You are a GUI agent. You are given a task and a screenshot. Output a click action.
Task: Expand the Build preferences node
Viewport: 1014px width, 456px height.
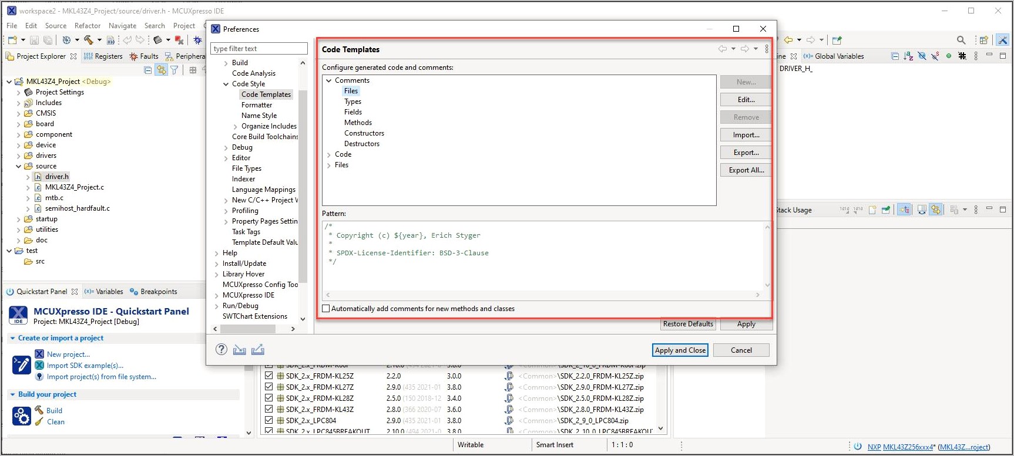tap(226, 63)
